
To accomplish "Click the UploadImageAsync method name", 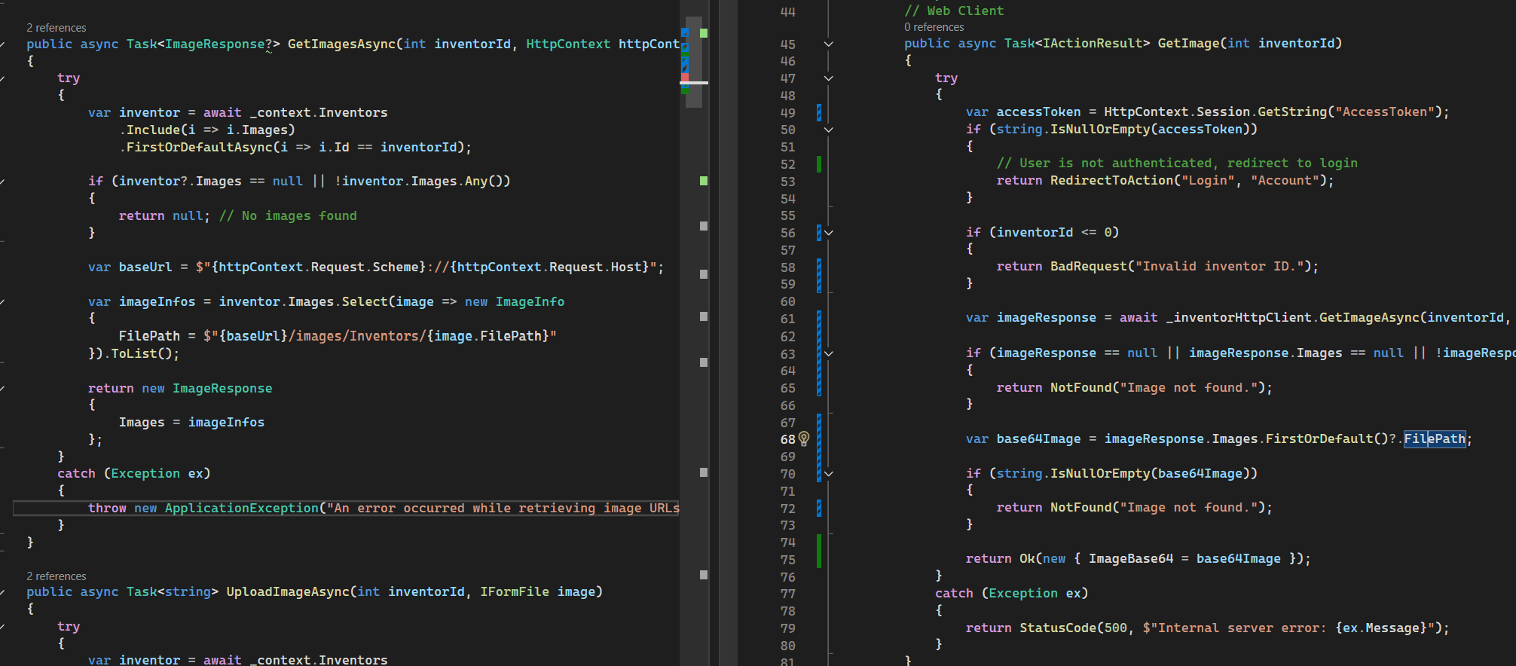I will [x=288, y=591].
